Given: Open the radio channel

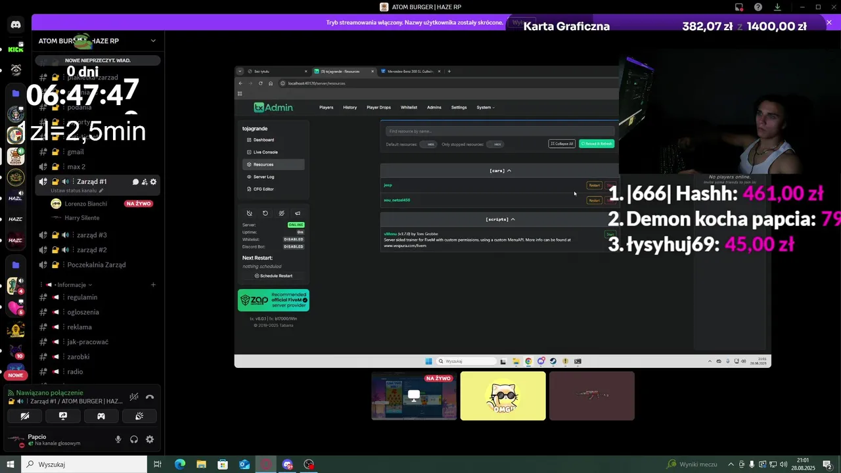Looking at the screenshot, I should [x=97, y=372].
